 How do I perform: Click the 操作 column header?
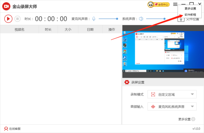click(112, 30)
